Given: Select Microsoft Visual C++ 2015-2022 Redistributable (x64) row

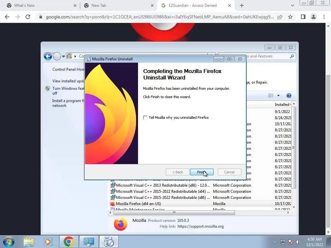Looking at the screenshot, I should tap(200, 191).
